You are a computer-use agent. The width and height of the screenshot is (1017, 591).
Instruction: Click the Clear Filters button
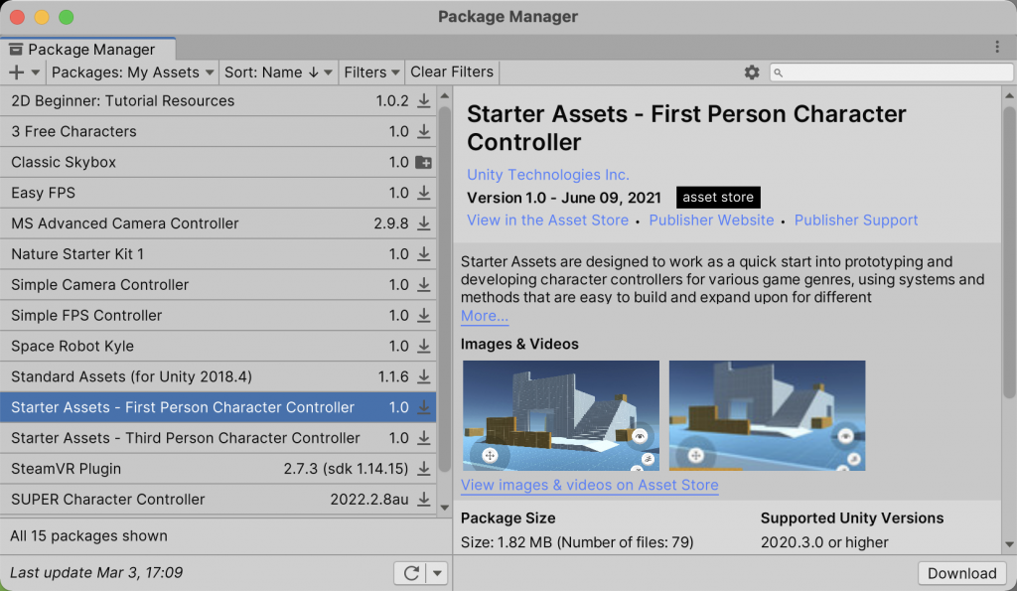pos(452,73)
